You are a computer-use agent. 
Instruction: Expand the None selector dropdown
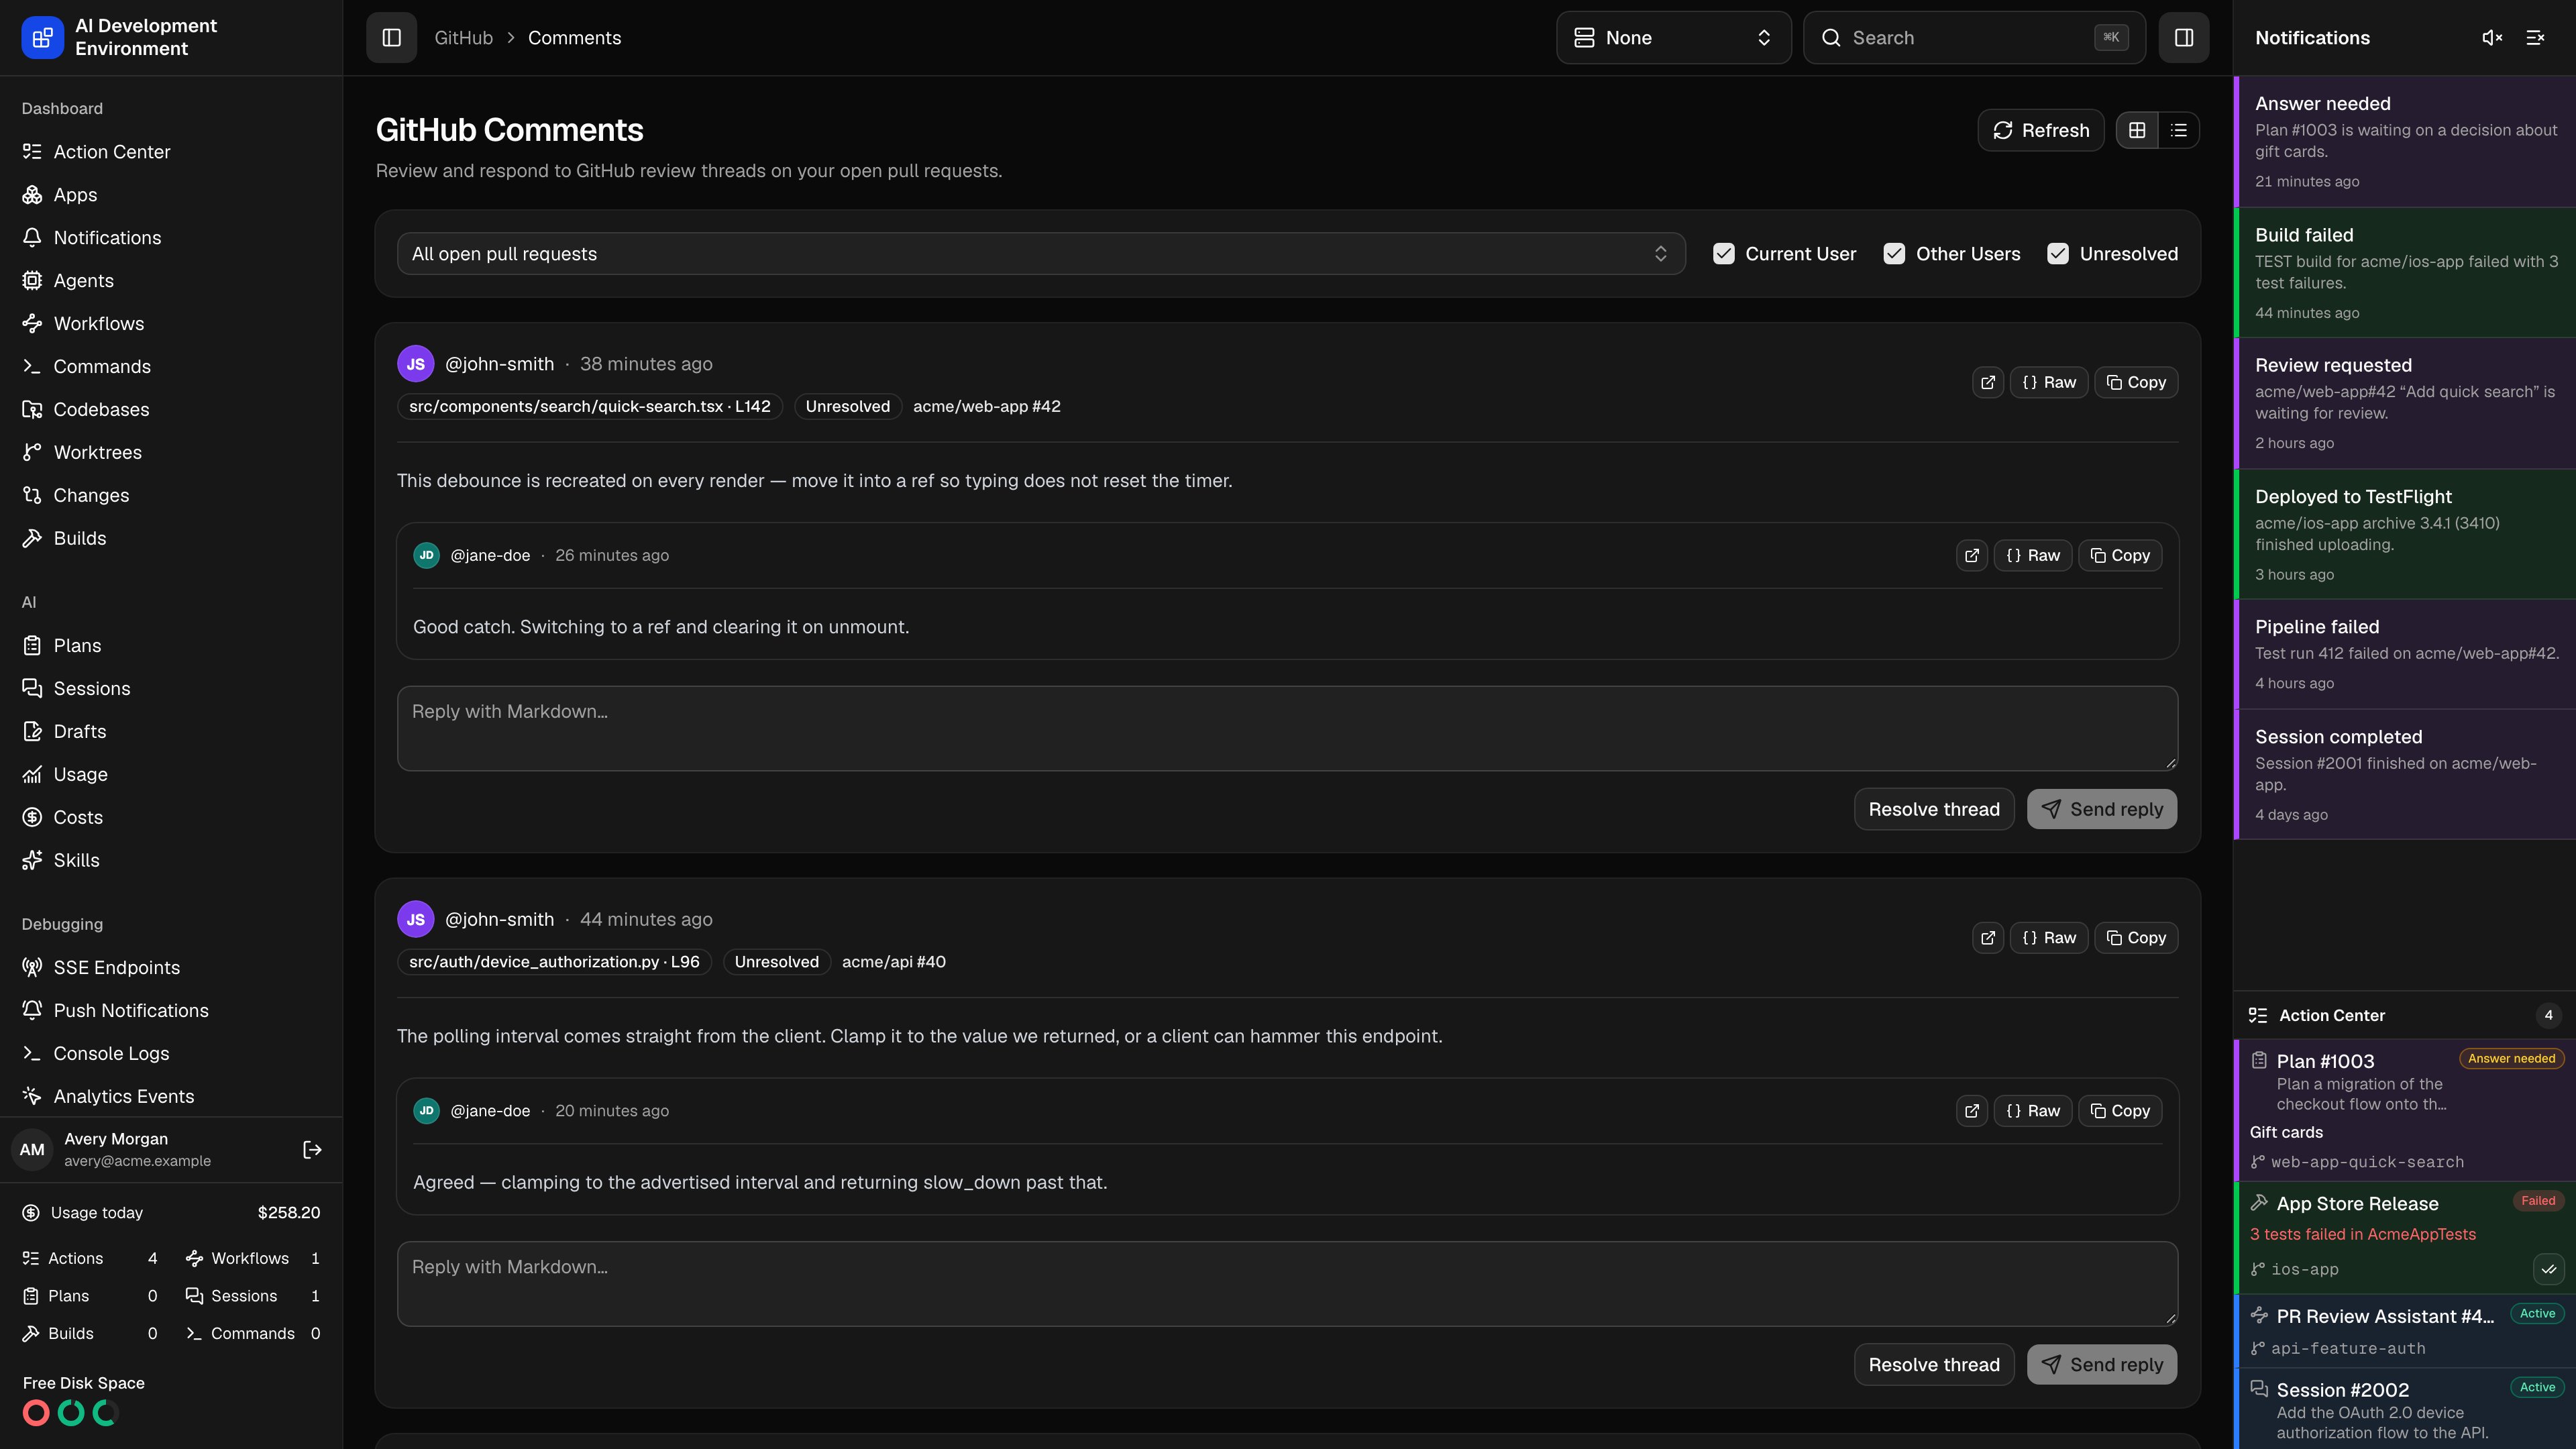coord(1673,38)
